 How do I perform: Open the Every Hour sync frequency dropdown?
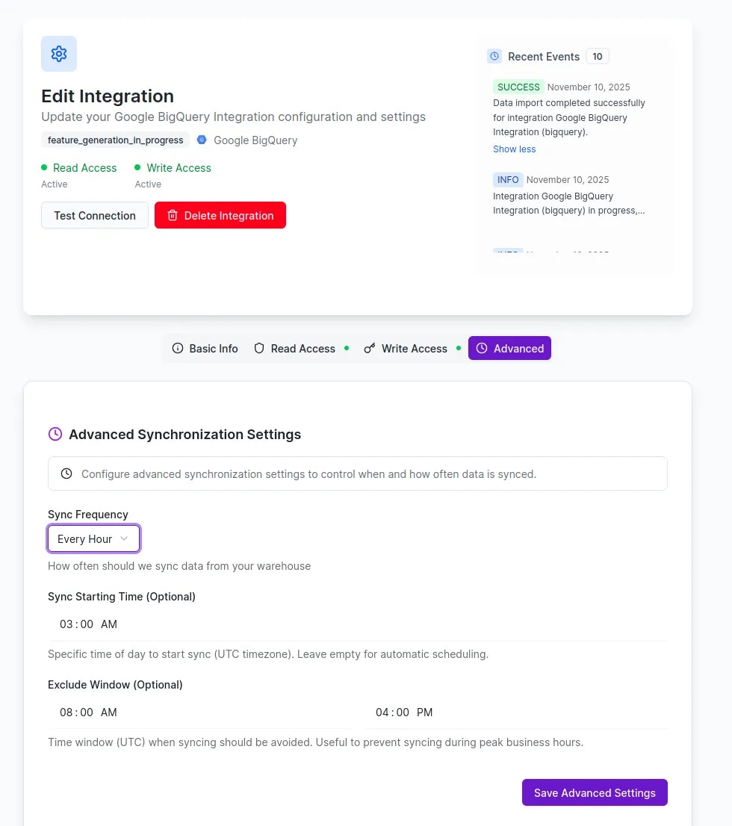(x=93, y=538)
